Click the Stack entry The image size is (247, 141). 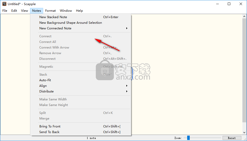pos(81,75)
